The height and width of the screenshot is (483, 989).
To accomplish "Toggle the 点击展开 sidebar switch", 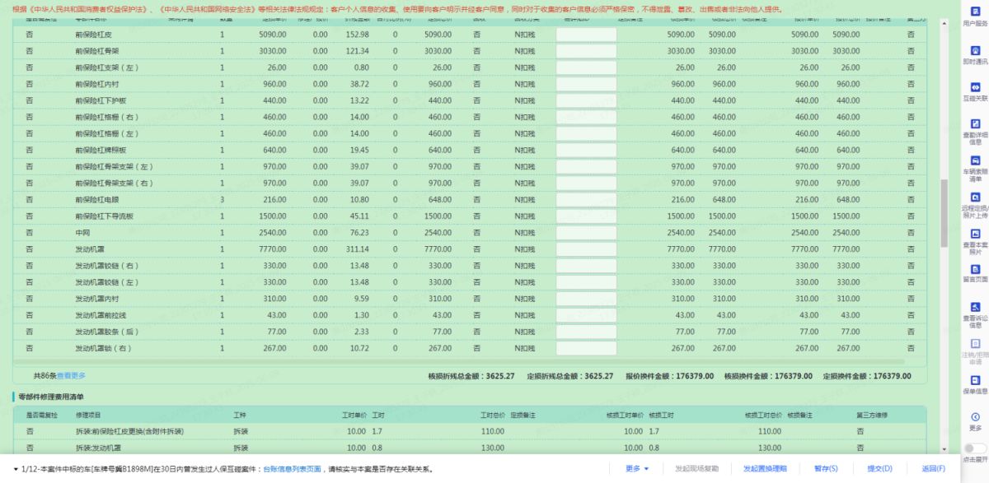I will [x=975, y=448].
